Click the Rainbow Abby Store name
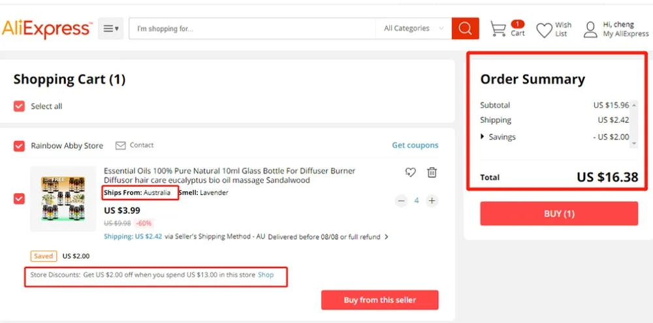Image resolution: width=653 pixels, height=323 pixels. [x=67, y=146]
